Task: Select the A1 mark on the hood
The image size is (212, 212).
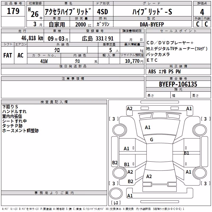Action: click(148, 127)
